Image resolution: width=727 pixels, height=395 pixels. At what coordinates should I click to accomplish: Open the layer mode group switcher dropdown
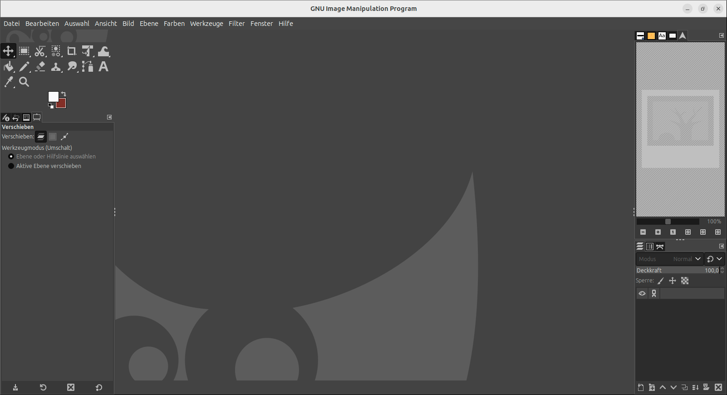715,259
